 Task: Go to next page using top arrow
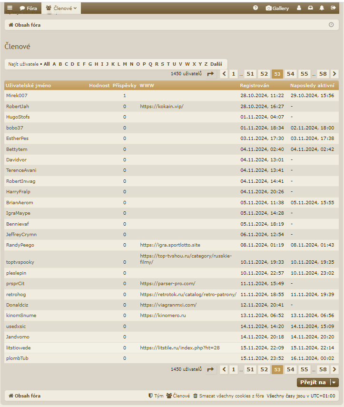pyautogui.click(x=334, y=74)
